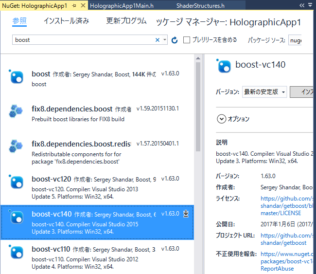Click the boost-vc110 package icon

coord(17,252)
